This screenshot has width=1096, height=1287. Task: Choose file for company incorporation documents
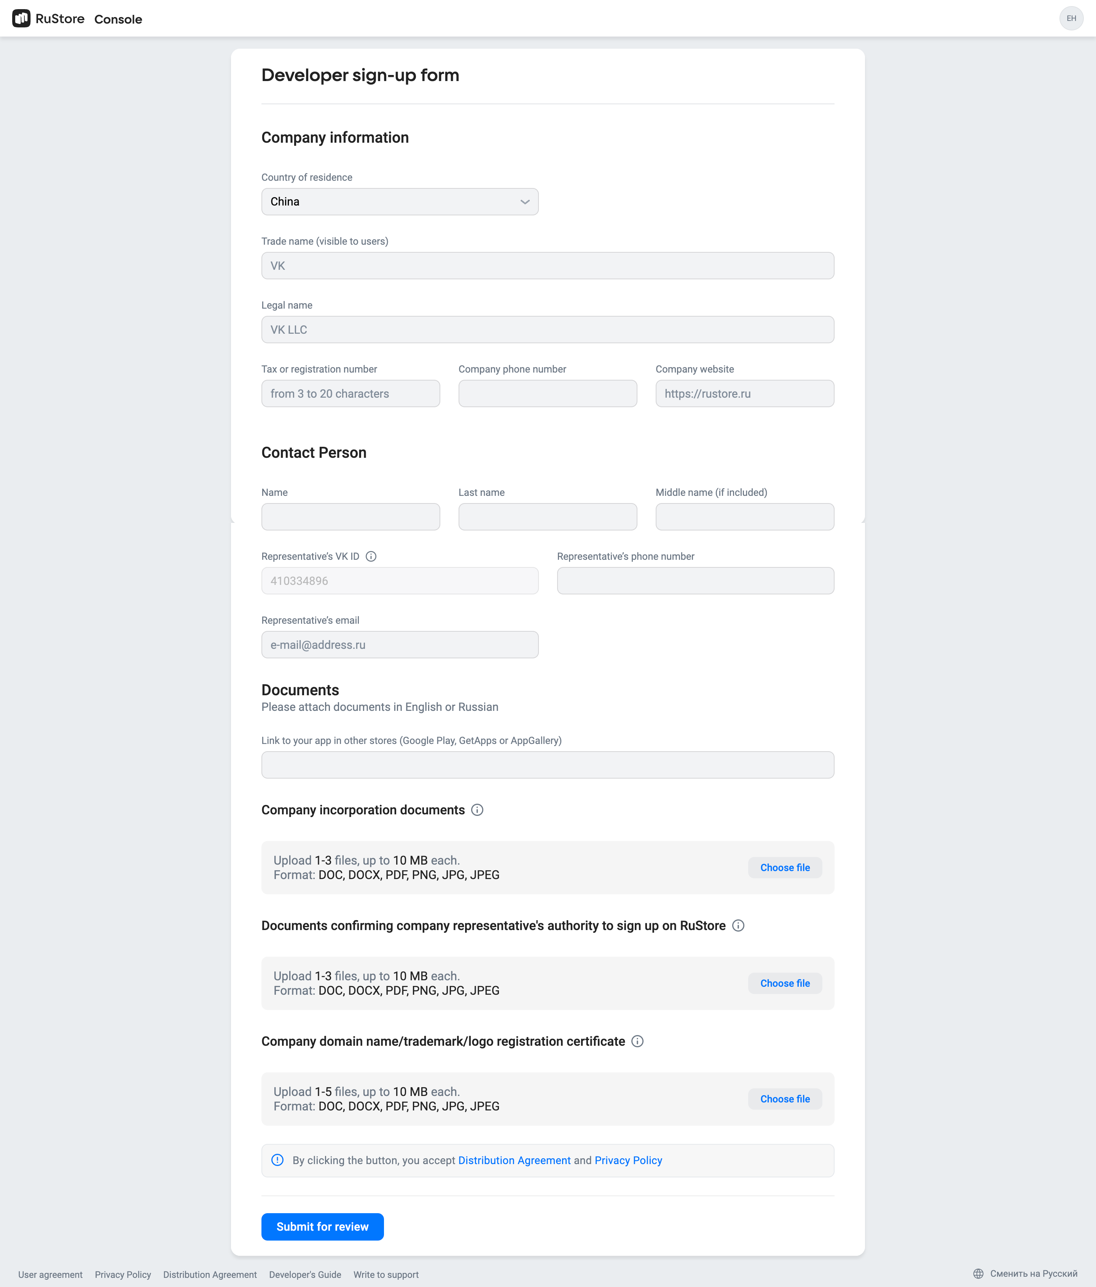(785, 868)
